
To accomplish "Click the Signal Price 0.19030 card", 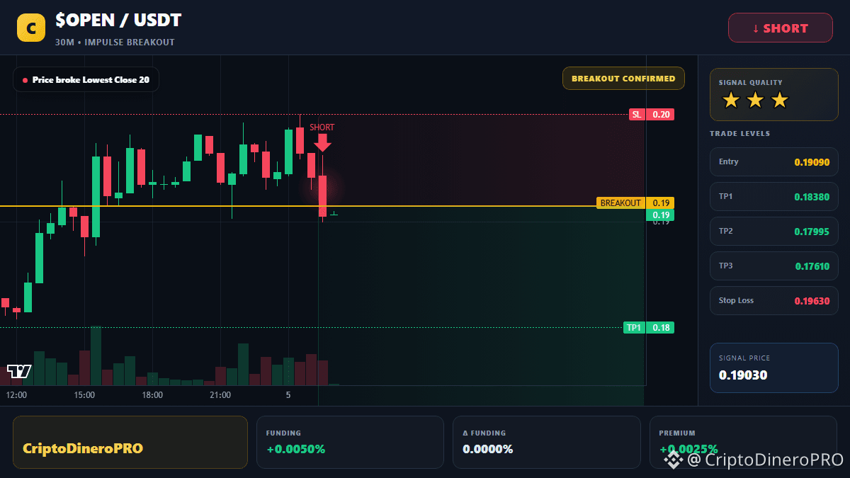I will point(774,368).
